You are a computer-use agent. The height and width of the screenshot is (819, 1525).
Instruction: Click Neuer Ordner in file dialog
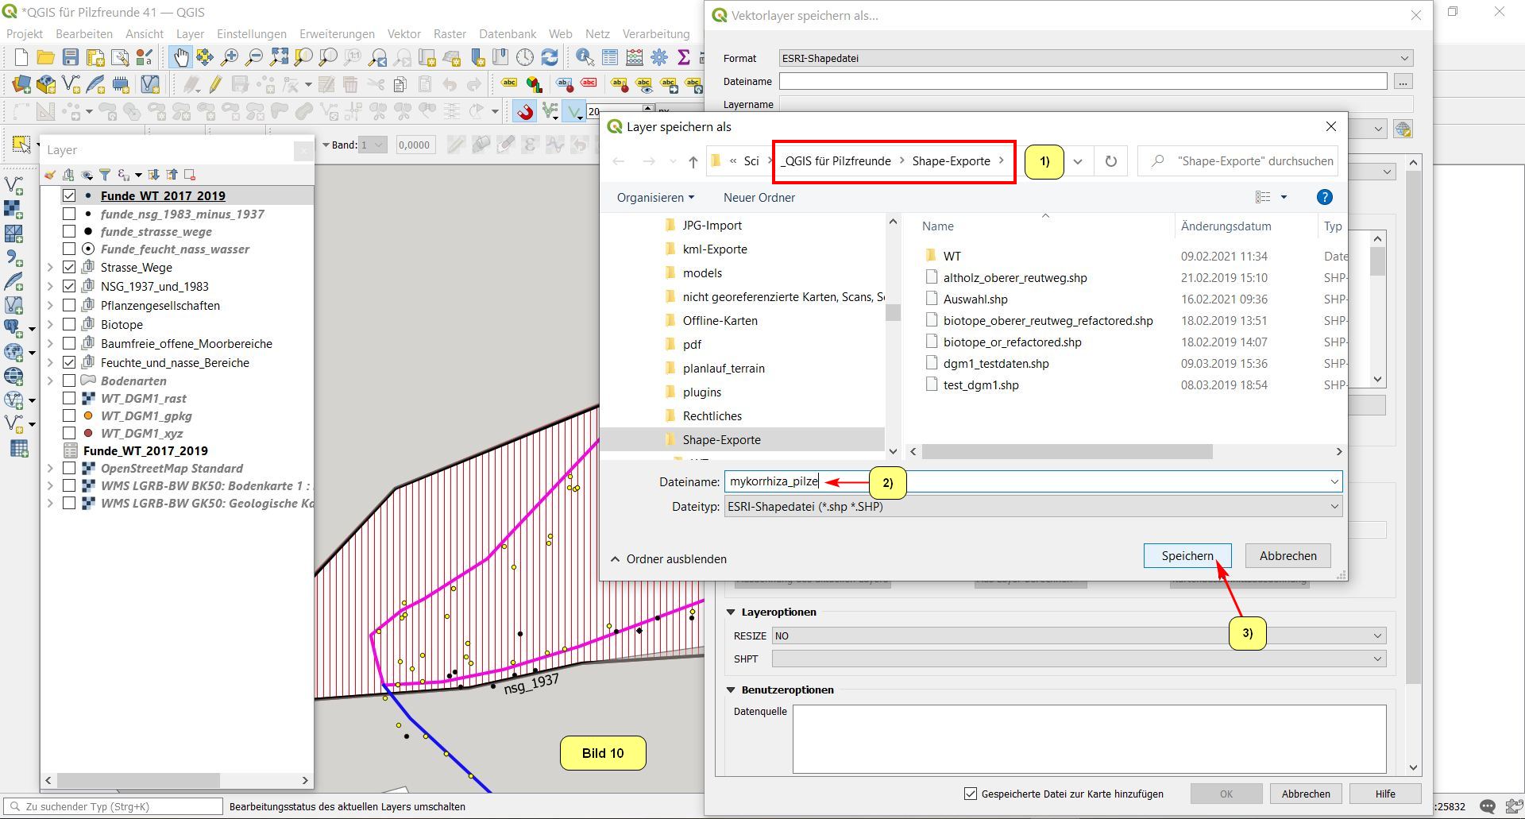[x=759, y=197]
